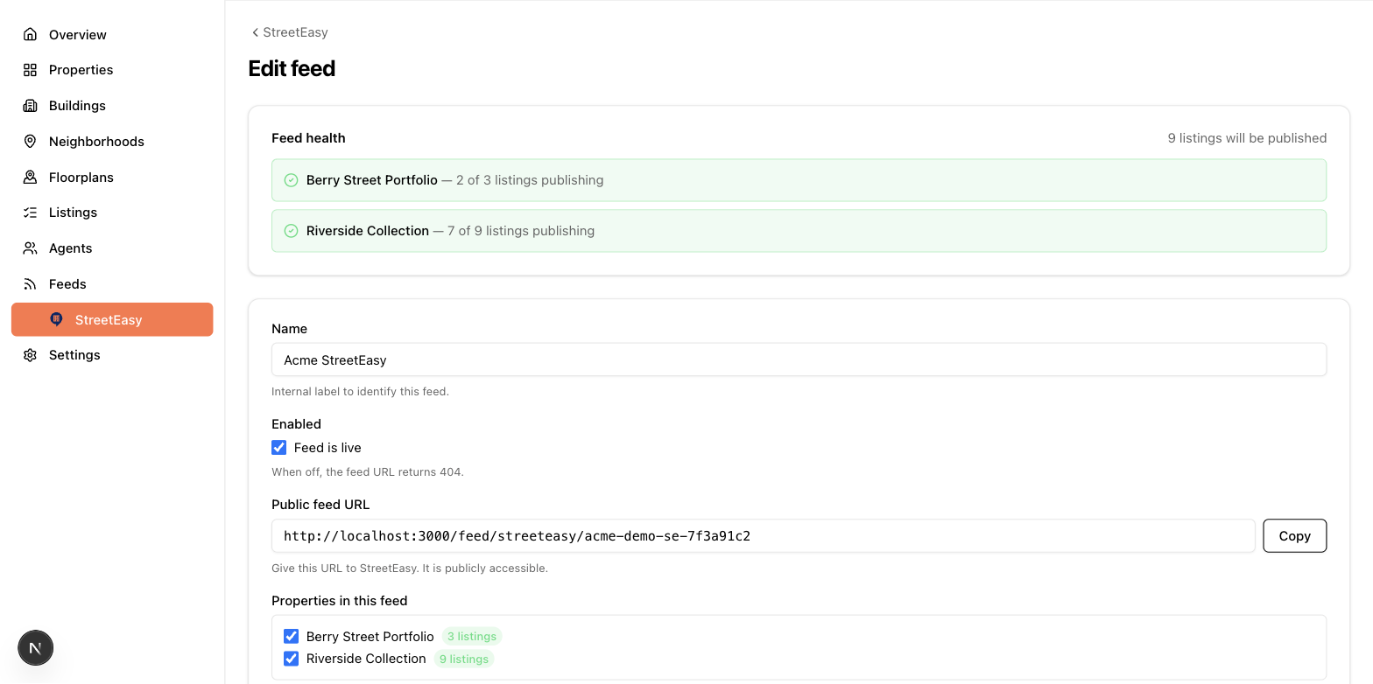The height and width of the screenshot is (684, 1373).
Task: Select Feeds in the sidebar
Action: tap(112, 284)
